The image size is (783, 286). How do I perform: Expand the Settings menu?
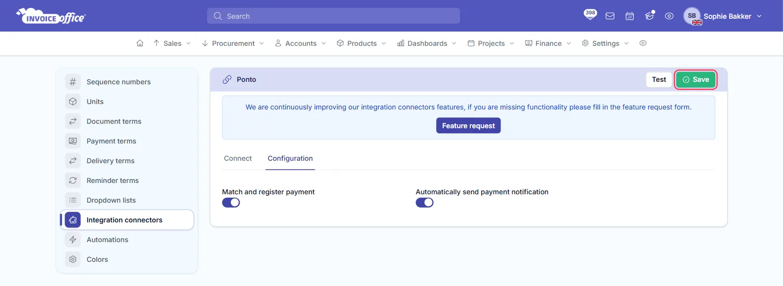[605, 43]
